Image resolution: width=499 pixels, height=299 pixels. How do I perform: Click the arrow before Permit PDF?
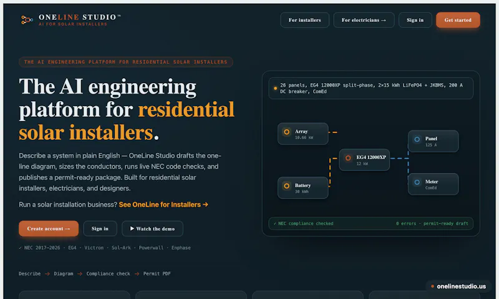click(x=137, y=274)
